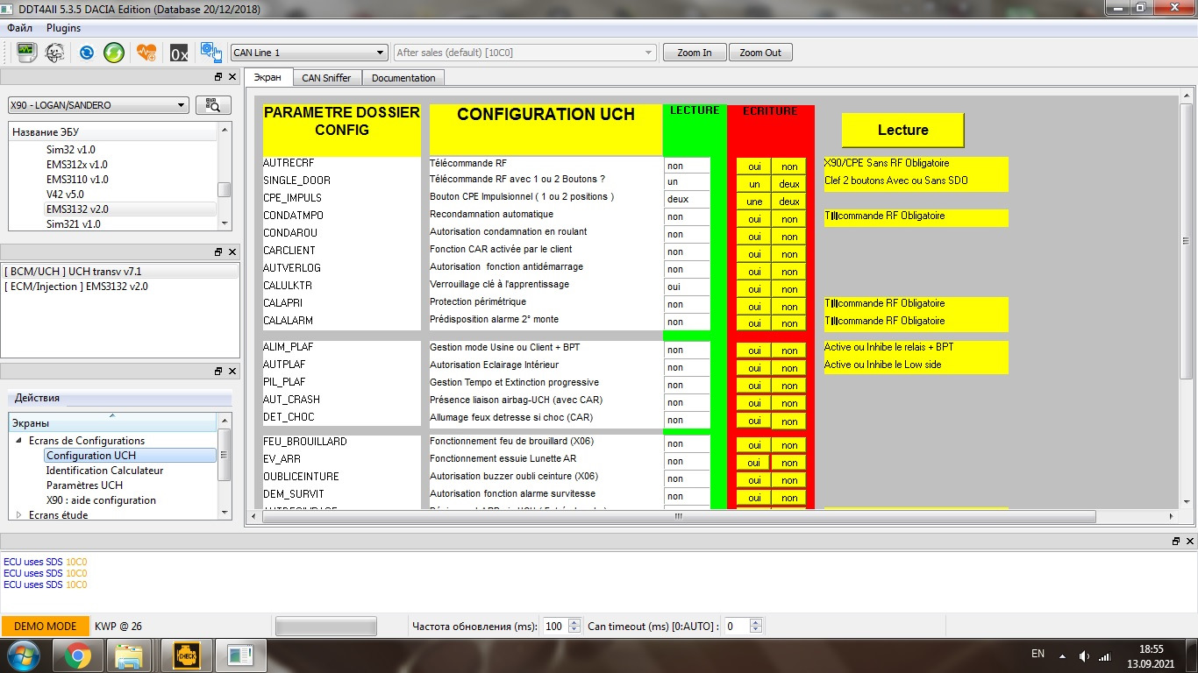Click the Can timeout input field
The image size is (1198, 673).
pos(735,627)
